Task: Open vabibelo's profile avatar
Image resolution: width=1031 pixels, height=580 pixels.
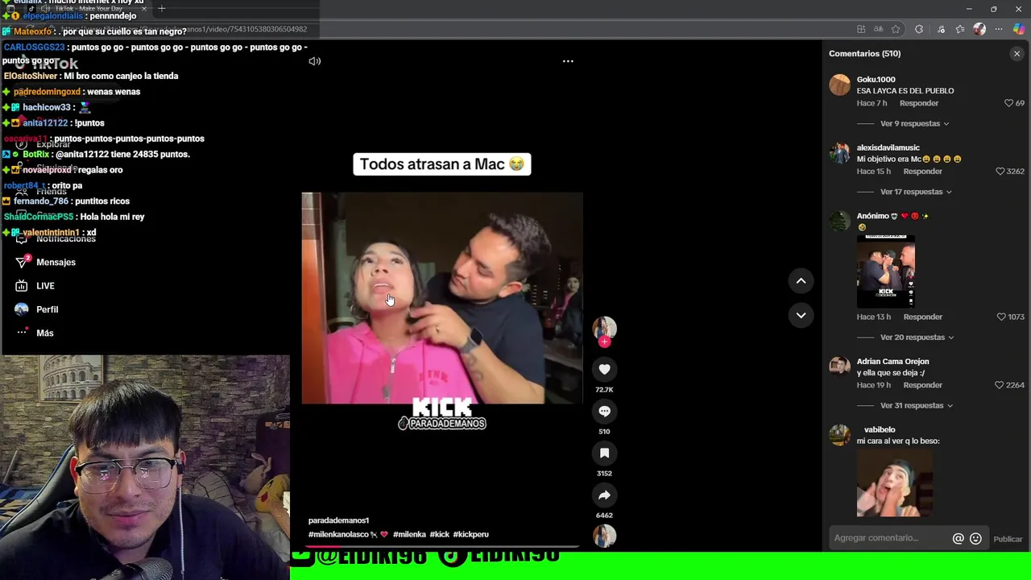Action: 839,435
